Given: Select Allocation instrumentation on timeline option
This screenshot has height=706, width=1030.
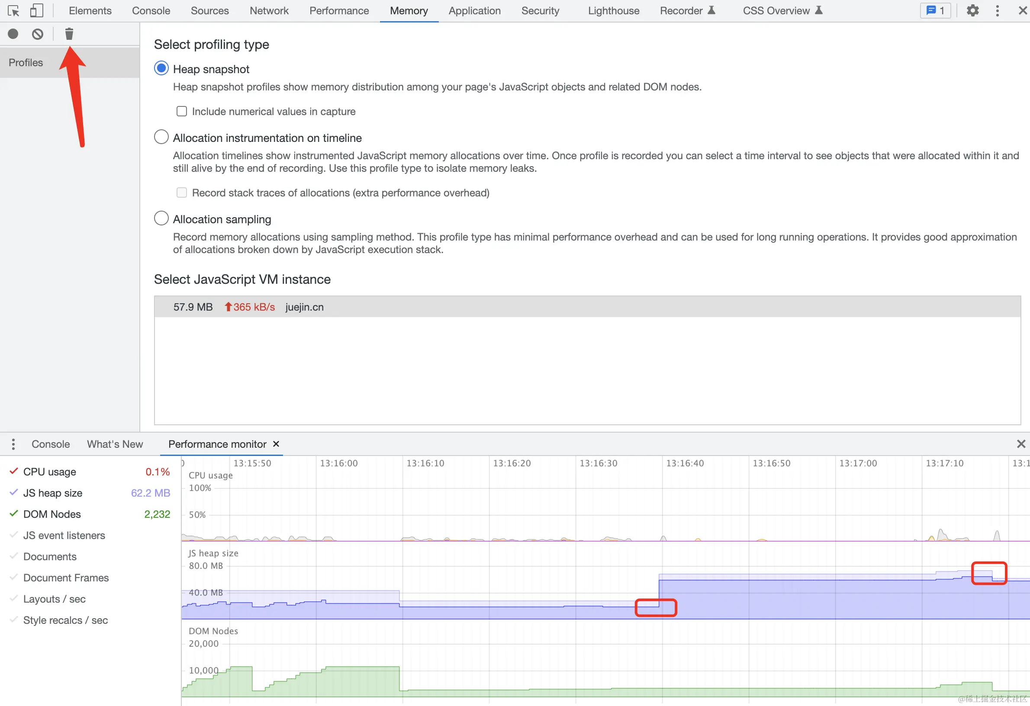Looking at the screenshot, I should (x=161, y=137).
